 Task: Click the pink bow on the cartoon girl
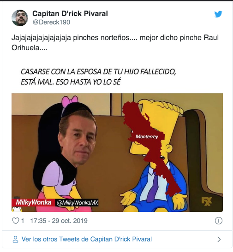point(70,101)
